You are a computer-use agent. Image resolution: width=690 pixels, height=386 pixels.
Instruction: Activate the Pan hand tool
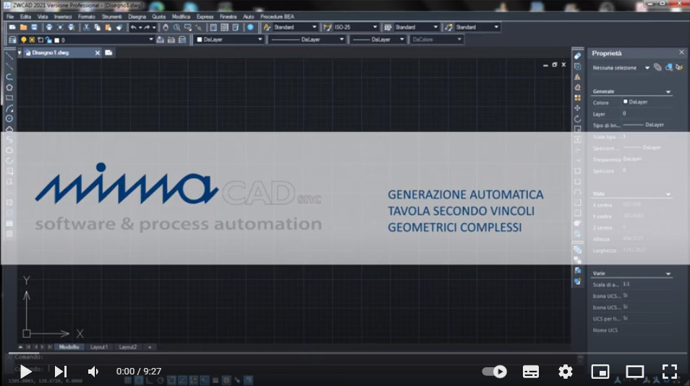pos(166,27)
